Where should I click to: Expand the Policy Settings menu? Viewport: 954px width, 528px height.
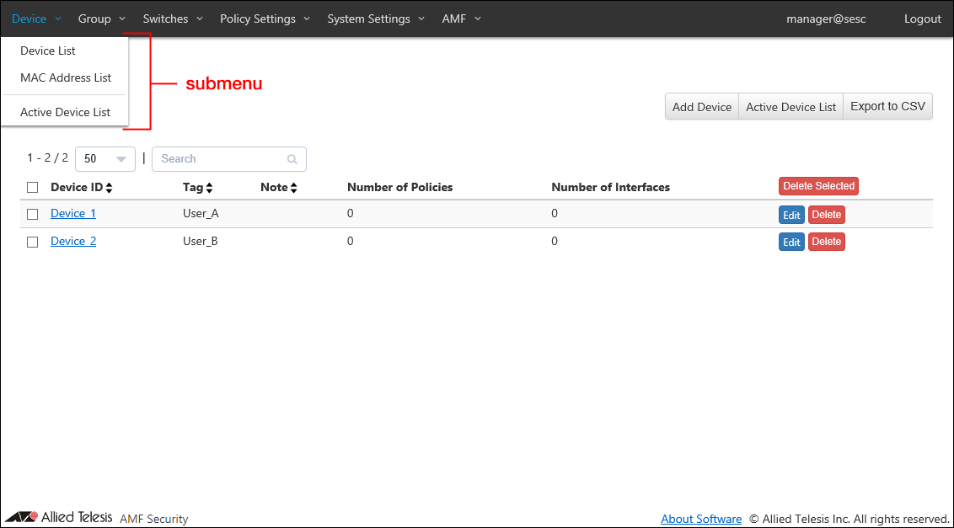(x=265, y=19)
